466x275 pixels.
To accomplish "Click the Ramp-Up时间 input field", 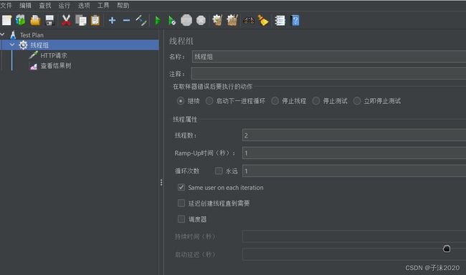I will tap(354, 153).
